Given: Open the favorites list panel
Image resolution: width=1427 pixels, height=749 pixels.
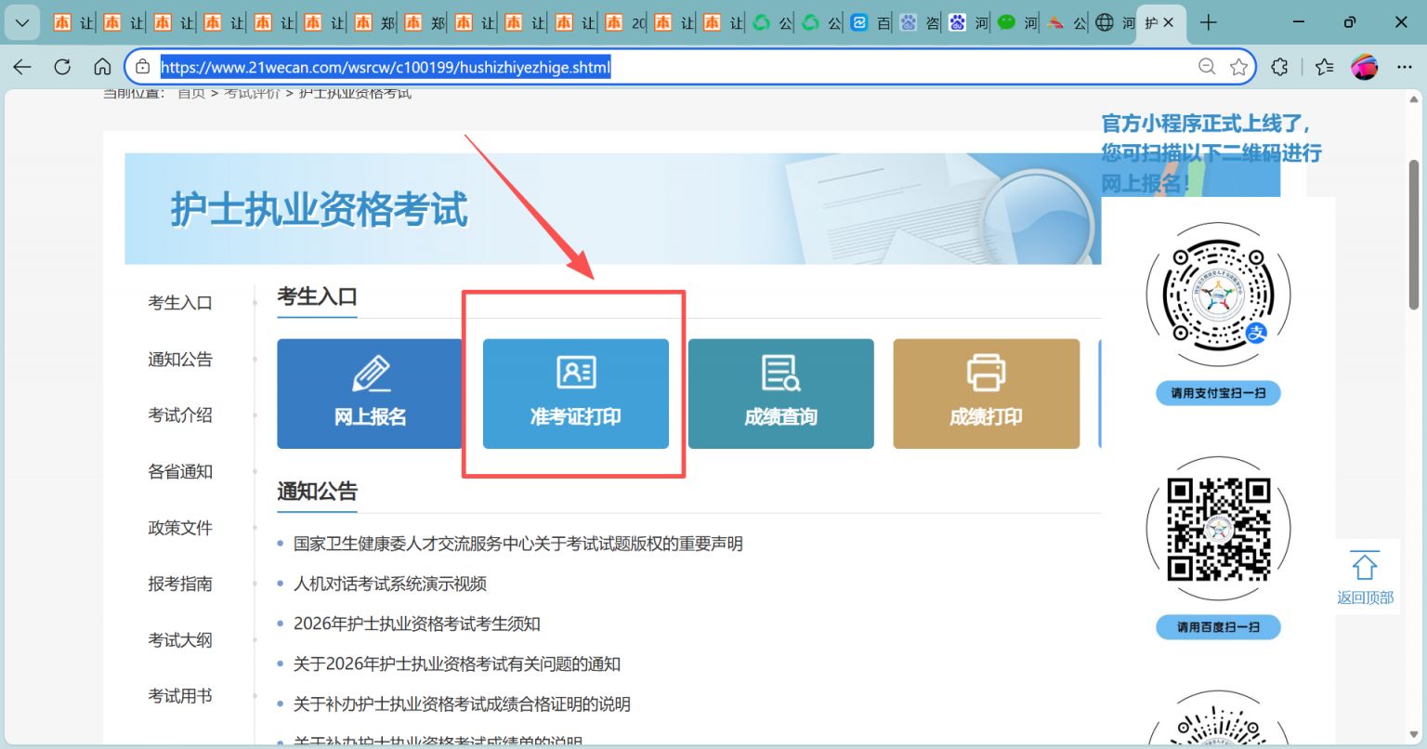Looking at the screenshot, I should 1325,67.
